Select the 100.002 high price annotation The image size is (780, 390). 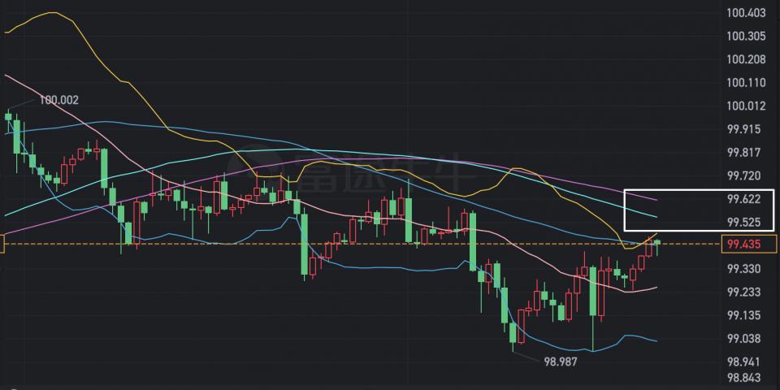coord(58,100)
